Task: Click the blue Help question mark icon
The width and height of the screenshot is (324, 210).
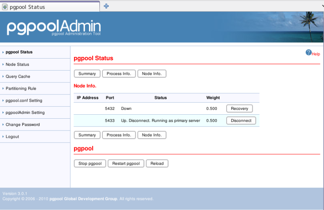Action: [309, 52]
